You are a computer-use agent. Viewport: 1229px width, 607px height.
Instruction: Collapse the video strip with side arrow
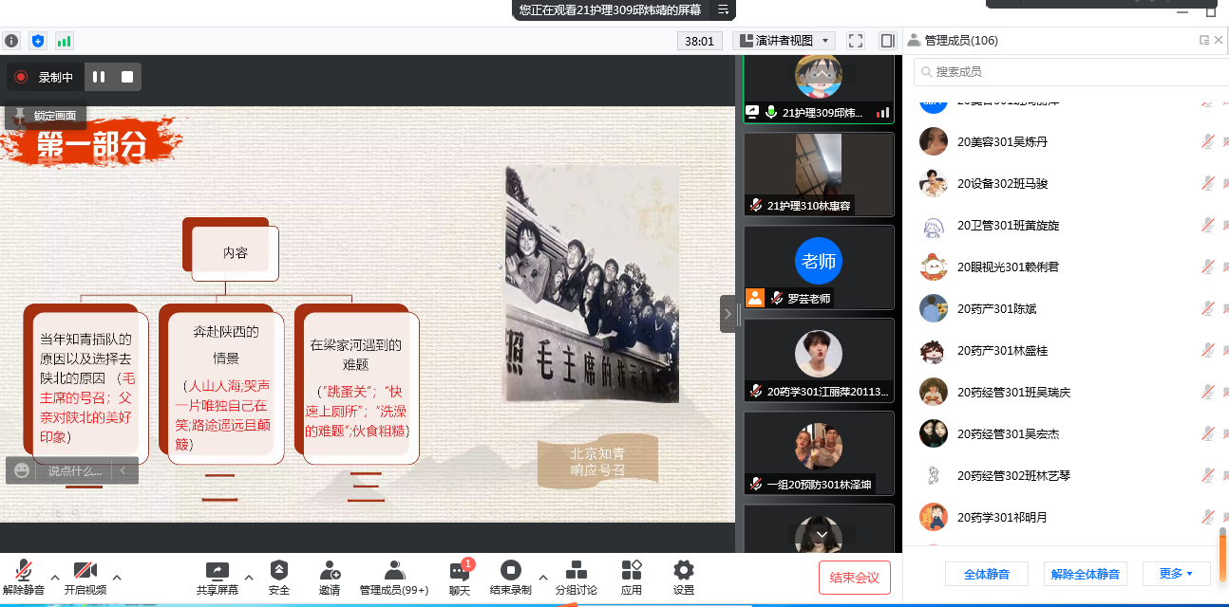(x=728, y=313)
